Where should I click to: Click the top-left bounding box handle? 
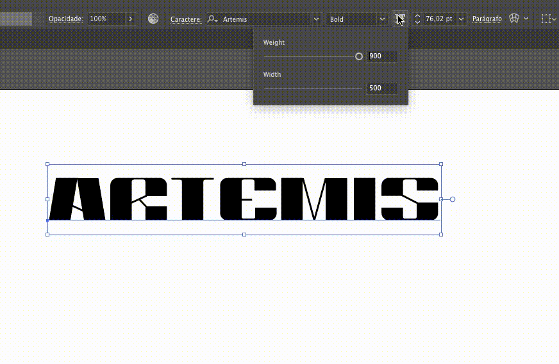coord(47,164)
